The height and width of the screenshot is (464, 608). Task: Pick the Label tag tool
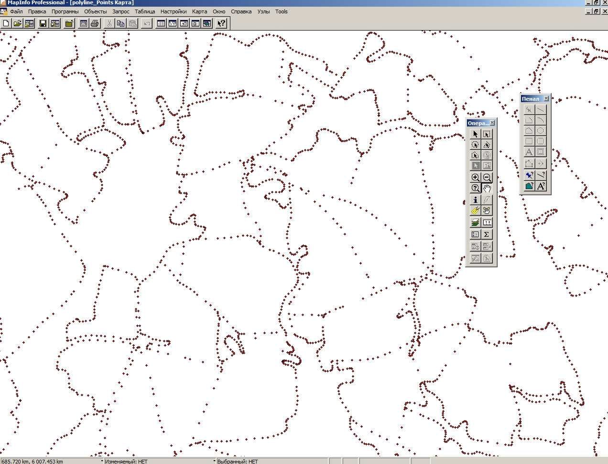click(475, 211)
